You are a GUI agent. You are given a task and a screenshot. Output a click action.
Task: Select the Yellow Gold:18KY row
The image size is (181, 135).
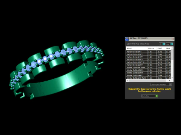click(x=149, y=60)
